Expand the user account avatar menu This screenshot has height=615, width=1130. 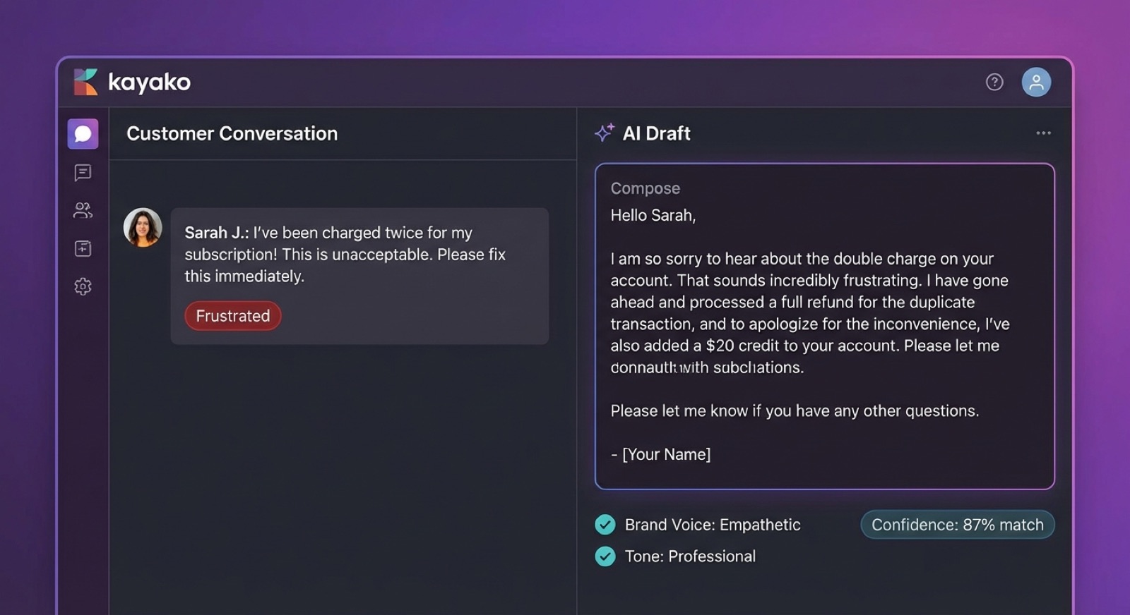(x=1036, y=82)
